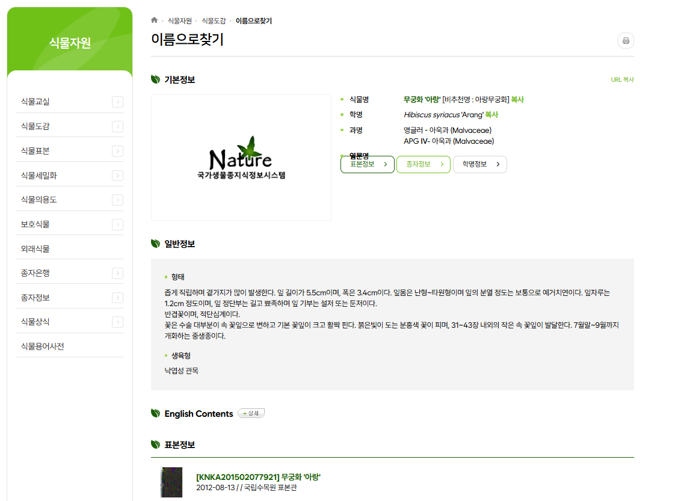Click arrow icon next to 식물상식
The image size is (693, 501).
point(117,322)
